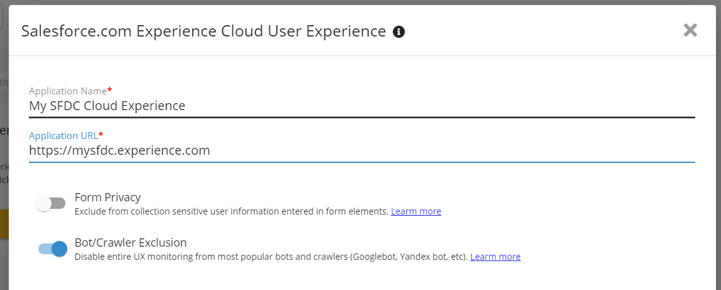Click the dimmed backdrop above the dialog
The width and height of the screenshot is (721, 290).
click(377, 2)
